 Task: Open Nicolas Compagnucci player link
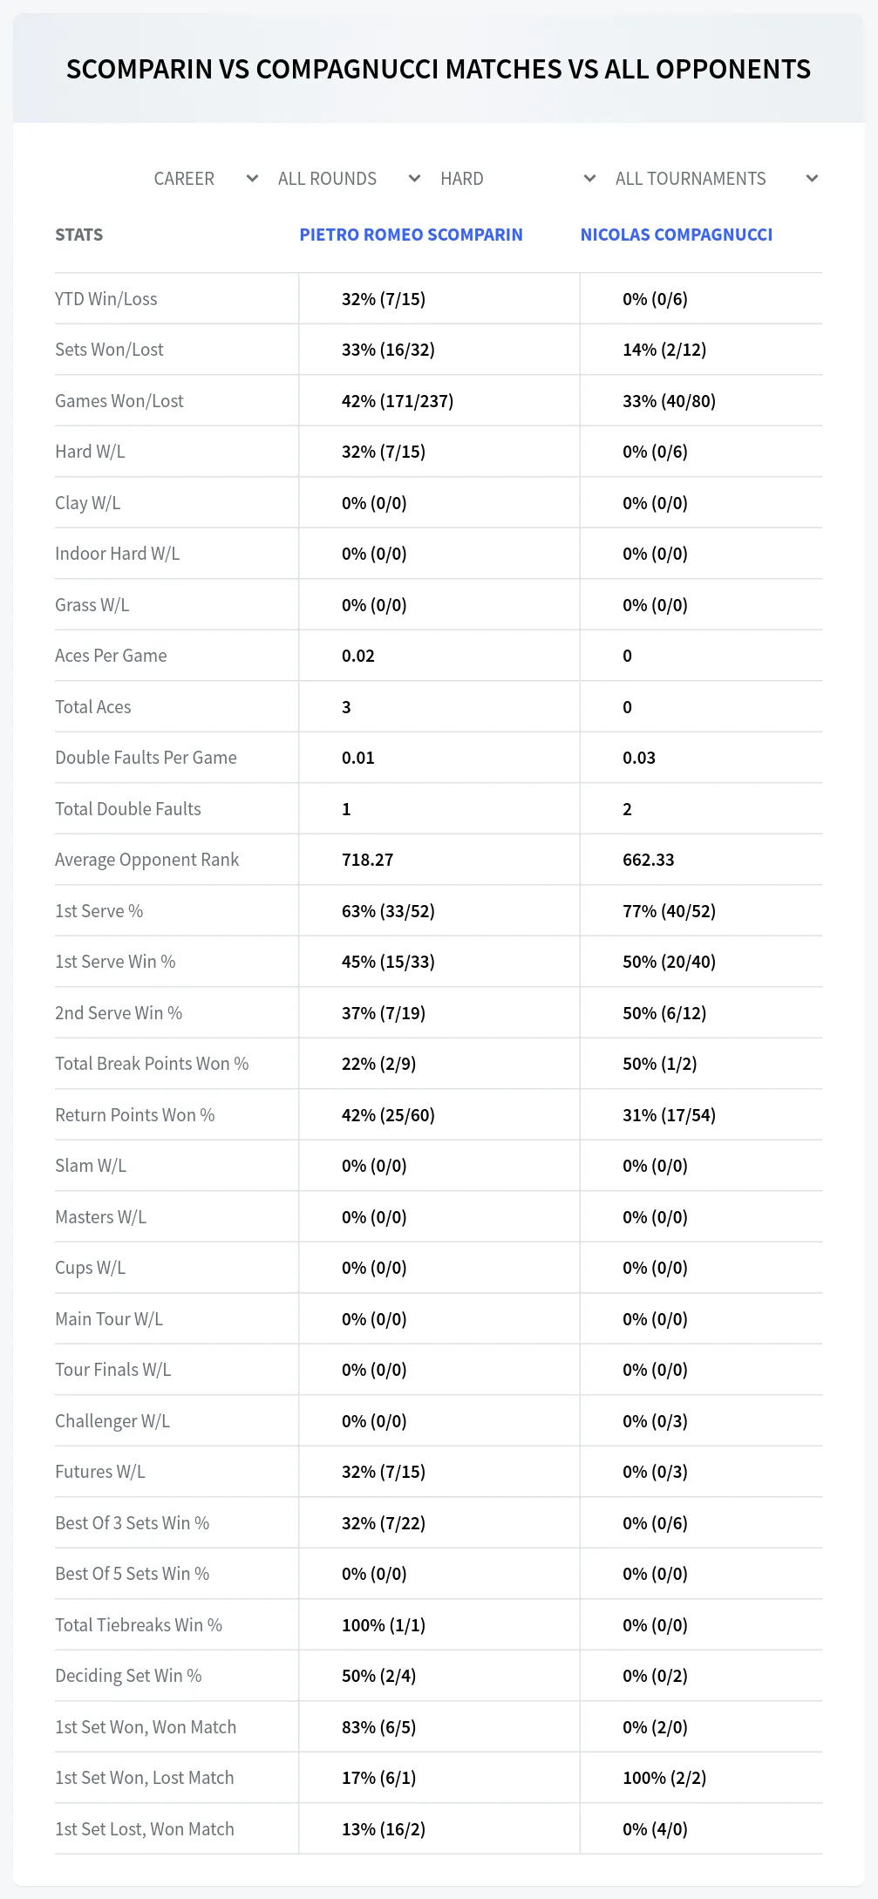[x=677, y=235]
